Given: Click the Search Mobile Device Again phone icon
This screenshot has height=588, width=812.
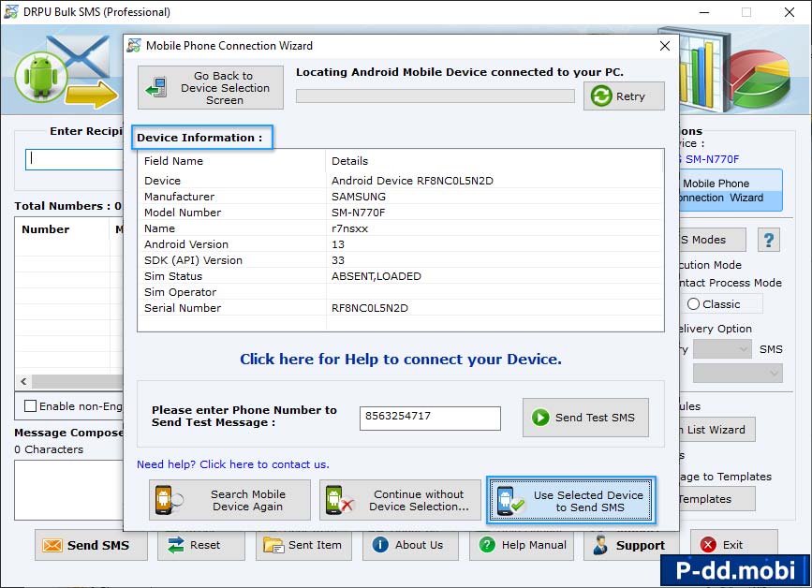Looking at the screenshot, I should (x=169, y=500).
